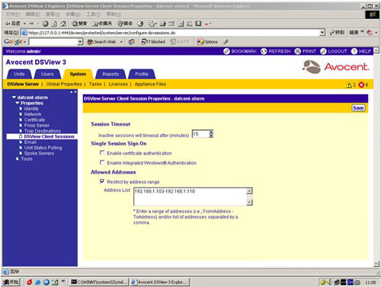
Task: Click the BOOKMARK icon in header
Action: pyautogui.click(x=226, y=51)
